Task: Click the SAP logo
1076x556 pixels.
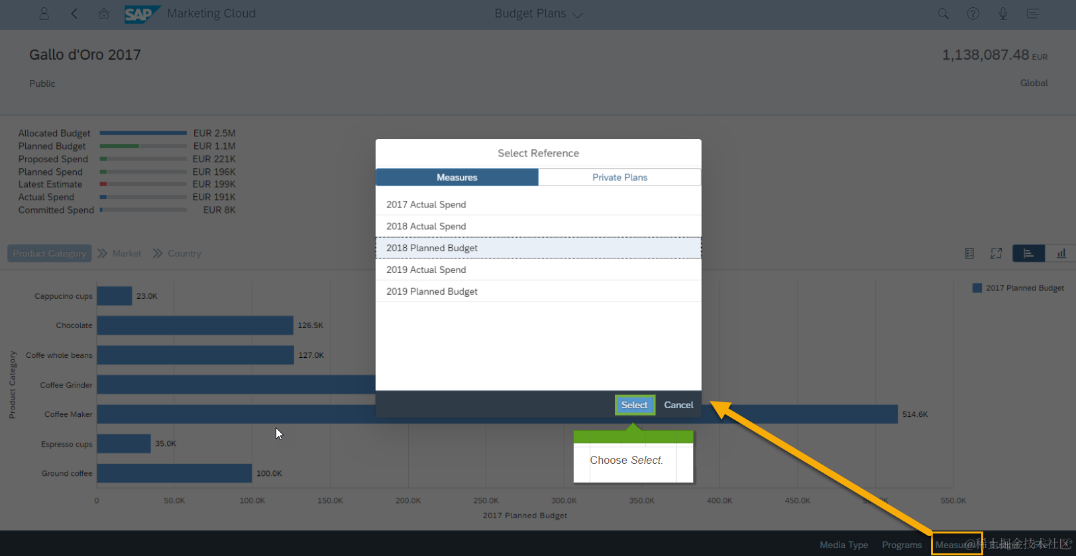Action: coord(142,14)
